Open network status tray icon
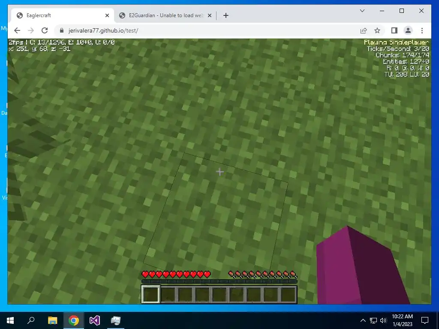This screenshot has width=439, height=329. 373,320
